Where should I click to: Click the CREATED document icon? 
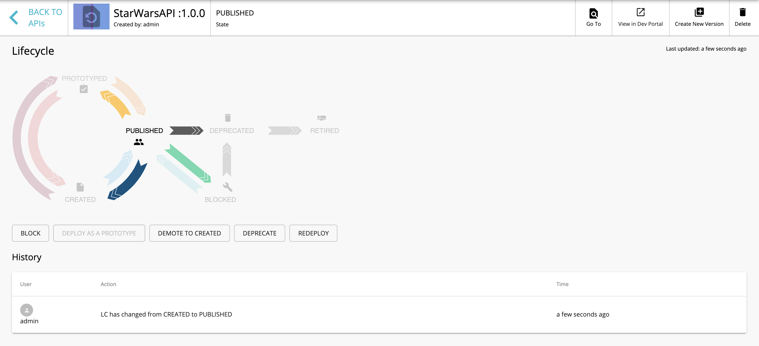point(80,187)
